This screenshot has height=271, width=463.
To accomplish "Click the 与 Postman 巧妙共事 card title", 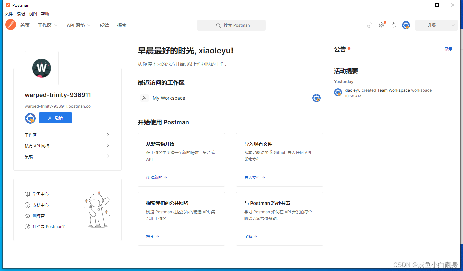I will coord(267,203).
